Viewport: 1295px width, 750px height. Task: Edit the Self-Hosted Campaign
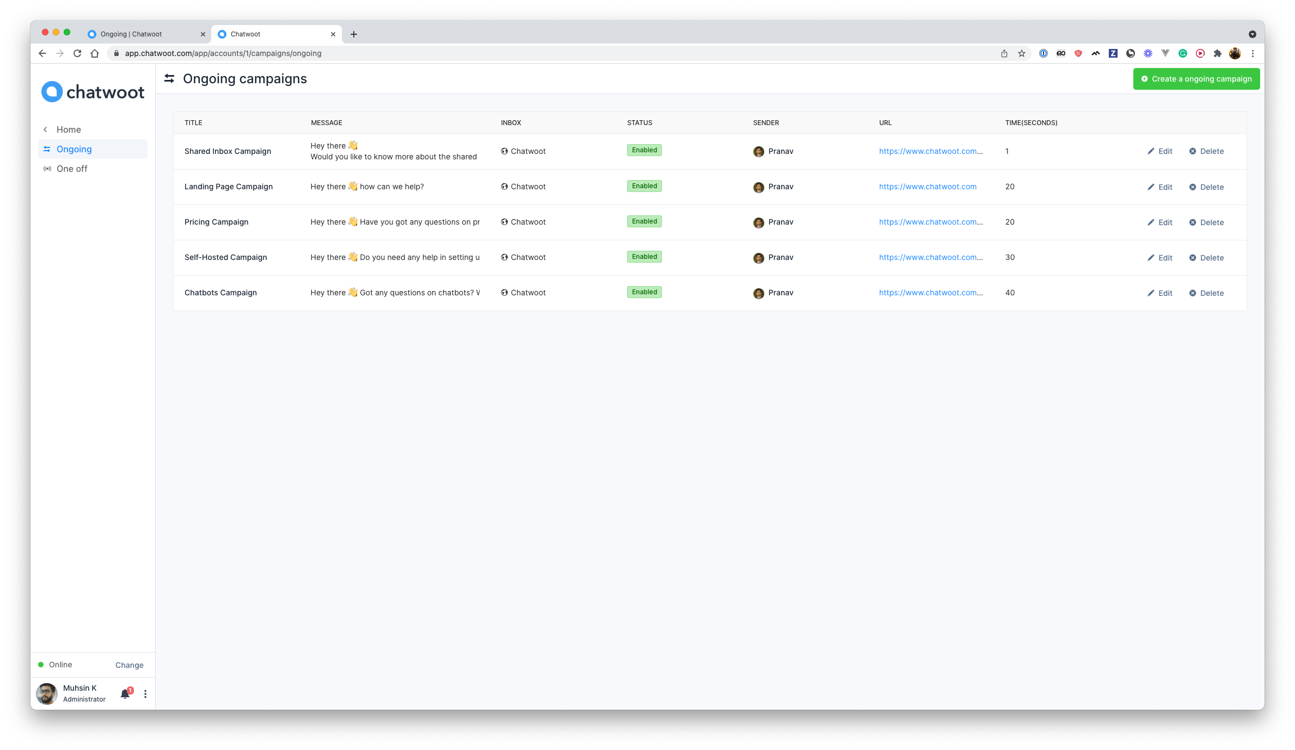[x=1160, y=258]
